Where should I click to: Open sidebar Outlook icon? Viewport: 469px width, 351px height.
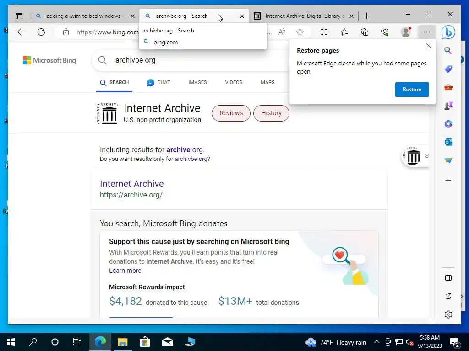click(448, 142)
